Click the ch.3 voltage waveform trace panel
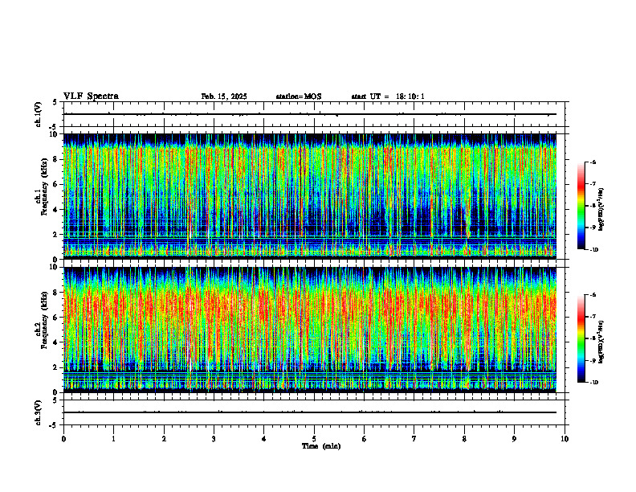 [x=314, y=412]
